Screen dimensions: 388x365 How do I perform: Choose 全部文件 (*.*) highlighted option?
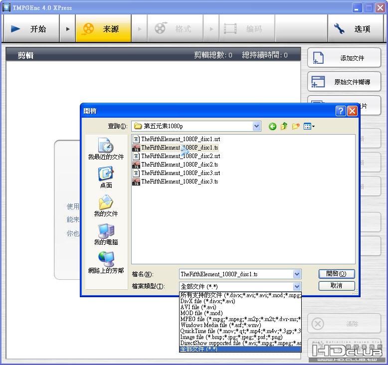[x=240, y=349]
